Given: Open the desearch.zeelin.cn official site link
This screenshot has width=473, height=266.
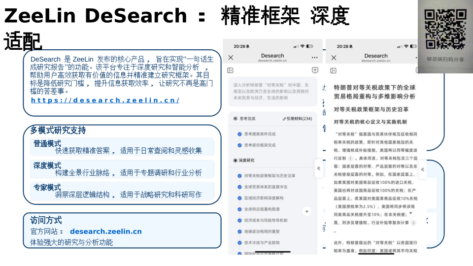Looking at the screenshot, I should [x=105, y=232].
